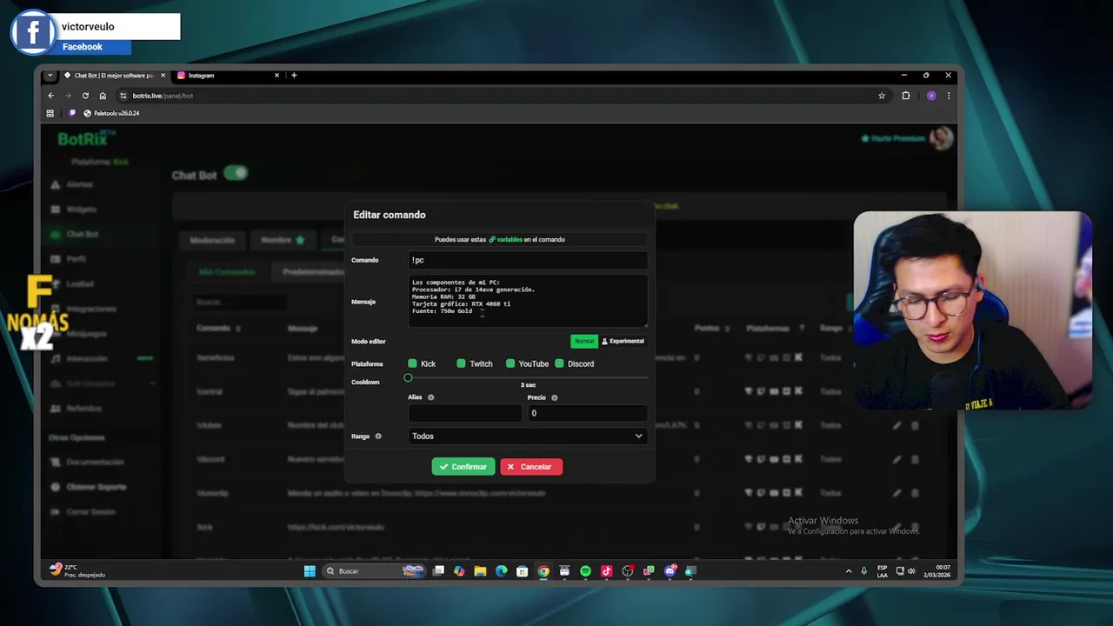Open the Copilot icon in the taskbar
This screenshot has width=1113, height=626.
459,571
